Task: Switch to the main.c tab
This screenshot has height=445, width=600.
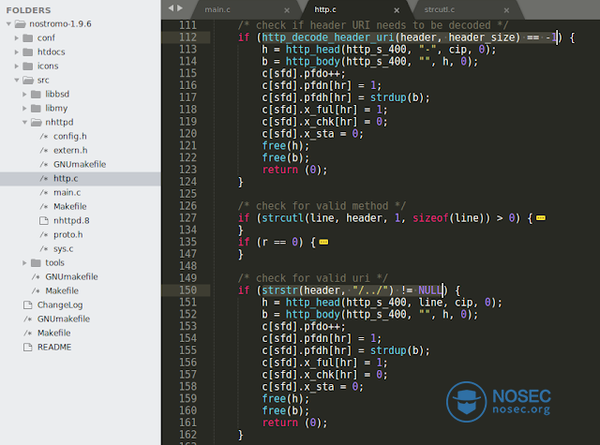Action: pyautogui.click(x=217, y=9)
